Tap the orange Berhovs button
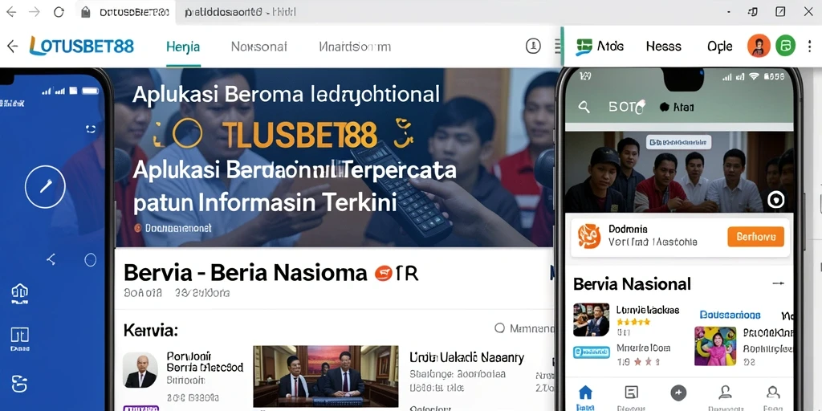The width and height of the screenshot is (822, 411). 755,237
